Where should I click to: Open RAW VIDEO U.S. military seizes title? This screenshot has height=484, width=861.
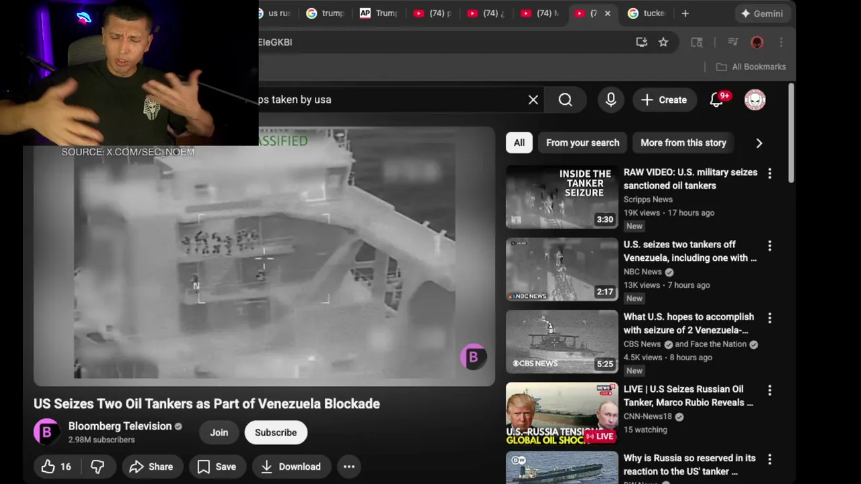coord(690,179)
